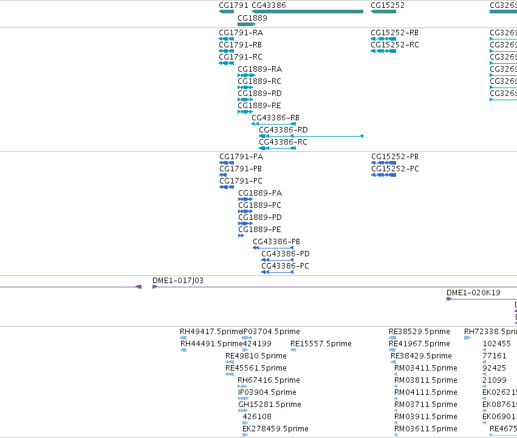Select EST RM03811.5prime
517x438 pixels.
point(426,381)
